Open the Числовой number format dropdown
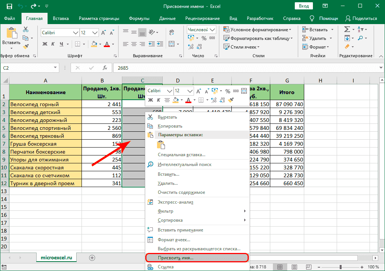This screenshot has height=271, width=385. click(213, 30)
